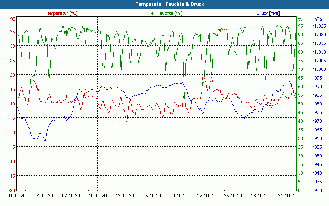This screenshot has height=206, width=329.
Task: Click '90' on the green humidity axis
Action: 301,35
